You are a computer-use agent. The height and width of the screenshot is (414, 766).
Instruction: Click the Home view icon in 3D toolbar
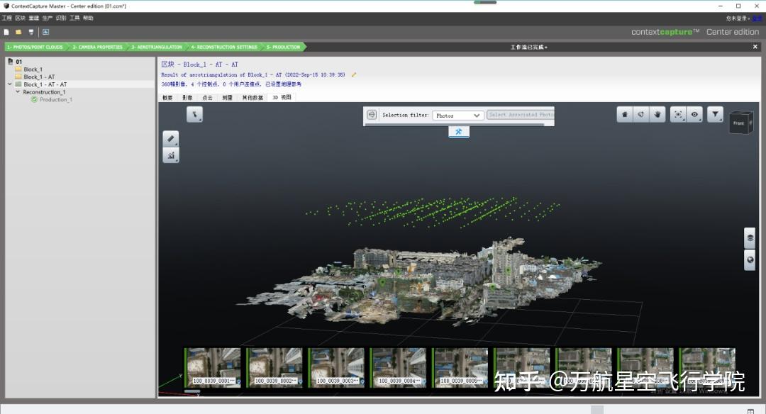point(624,114)
